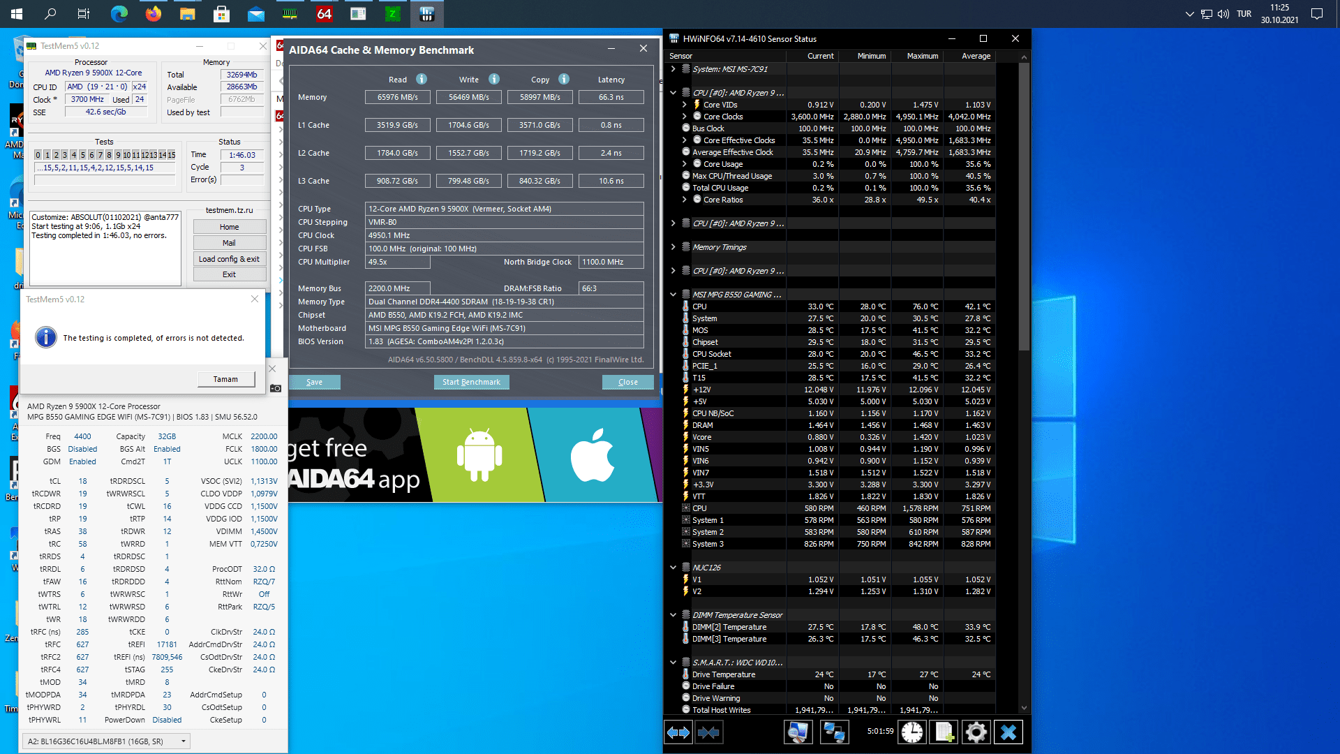
Task: Click HWiNFO remote network monitors icon
Action: [834, 732]
